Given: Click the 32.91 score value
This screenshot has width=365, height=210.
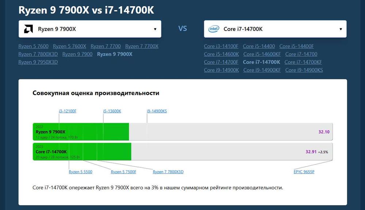Looking at the screenshot, I should (x=311, y=152).
